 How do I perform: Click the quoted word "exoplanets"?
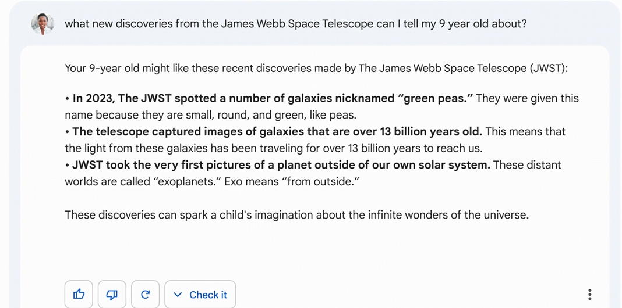point(187,181)
